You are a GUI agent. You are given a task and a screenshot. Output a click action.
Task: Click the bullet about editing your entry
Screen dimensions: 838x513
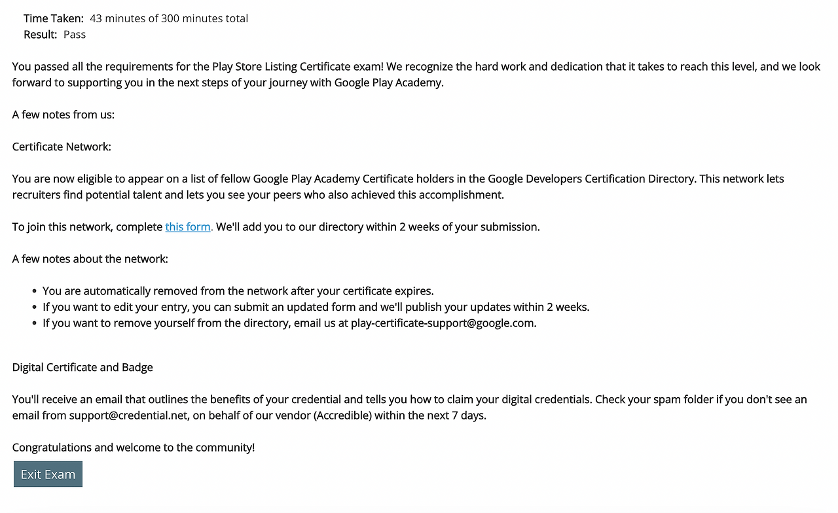click(316, 307)
